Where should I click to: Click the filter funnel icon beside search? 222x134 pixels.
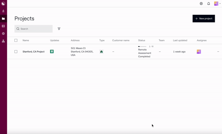coord(59,29)
